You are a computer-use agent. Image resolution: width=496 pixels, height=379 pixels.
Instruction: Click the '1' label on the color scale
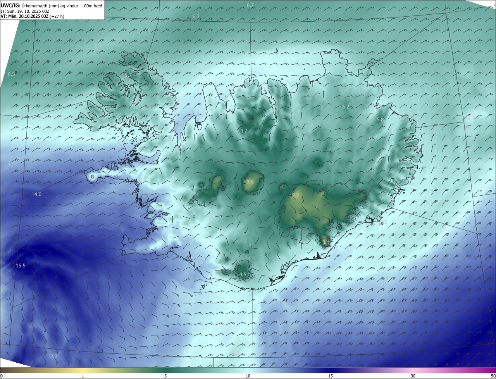[x=83, y=376]
